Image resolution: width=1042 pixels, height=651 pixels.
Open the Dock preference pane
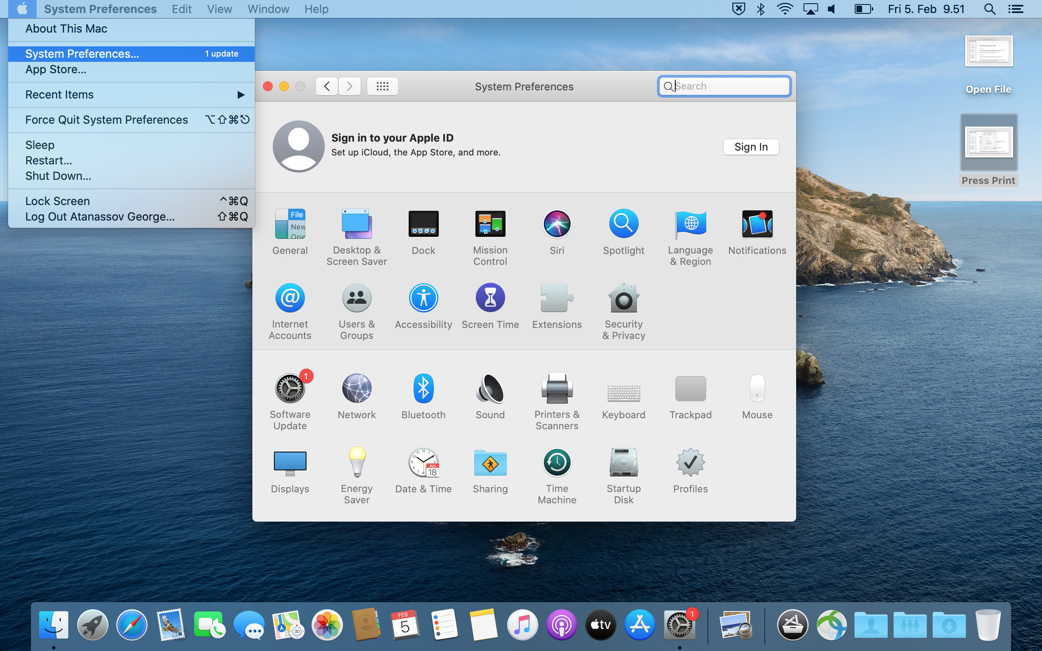pos(423,232)
